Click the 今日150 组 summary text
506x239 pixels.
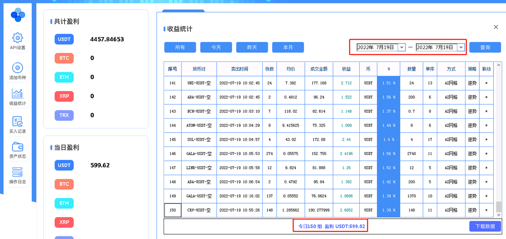pyautogui.click(x=310, y=226)
